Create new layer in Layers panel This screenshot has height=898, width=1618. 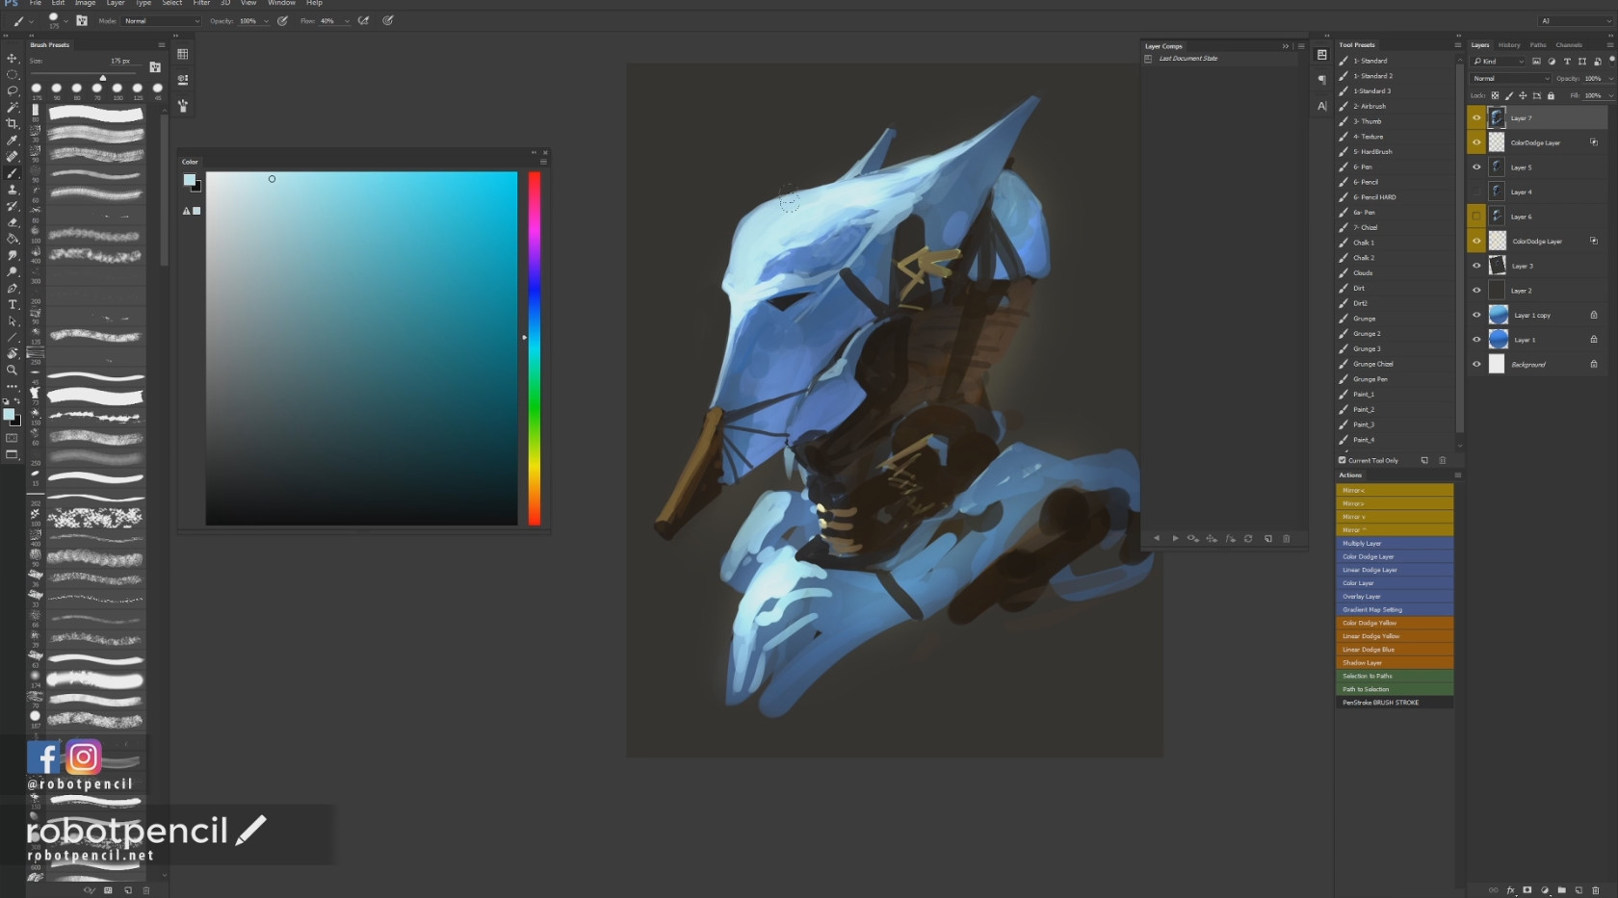click(1579, 890)
